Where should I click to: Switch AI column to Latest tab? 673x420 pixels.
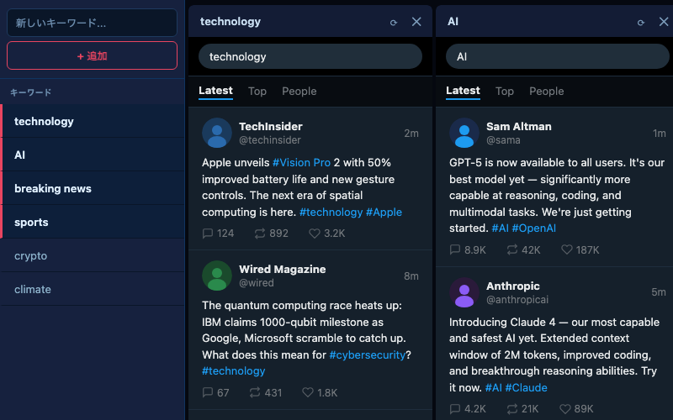463,91
